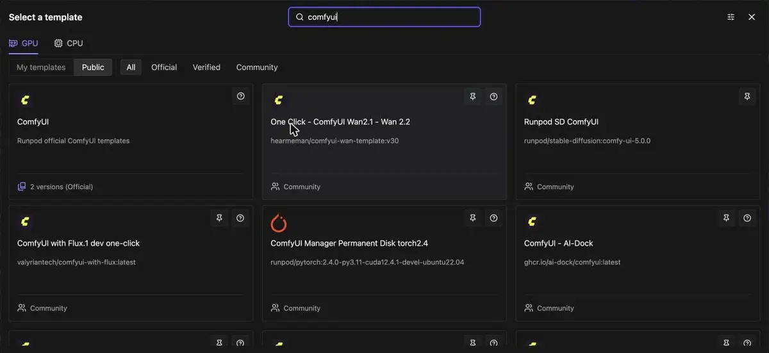The width and height of the screenshot is (769, 353).
Task: Click "Community" label on ComfyUI with Flux.1 card
Action: pyautogui.click(x=49, y=308)
